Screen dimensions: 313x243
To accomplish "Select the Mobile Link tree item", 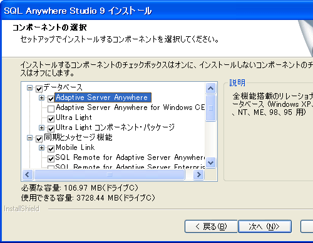I will 75,147.
